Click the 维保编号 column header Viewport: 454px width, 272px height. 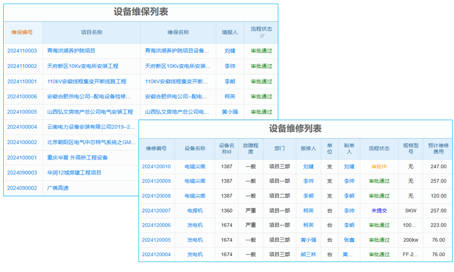[x=22, y=32]
